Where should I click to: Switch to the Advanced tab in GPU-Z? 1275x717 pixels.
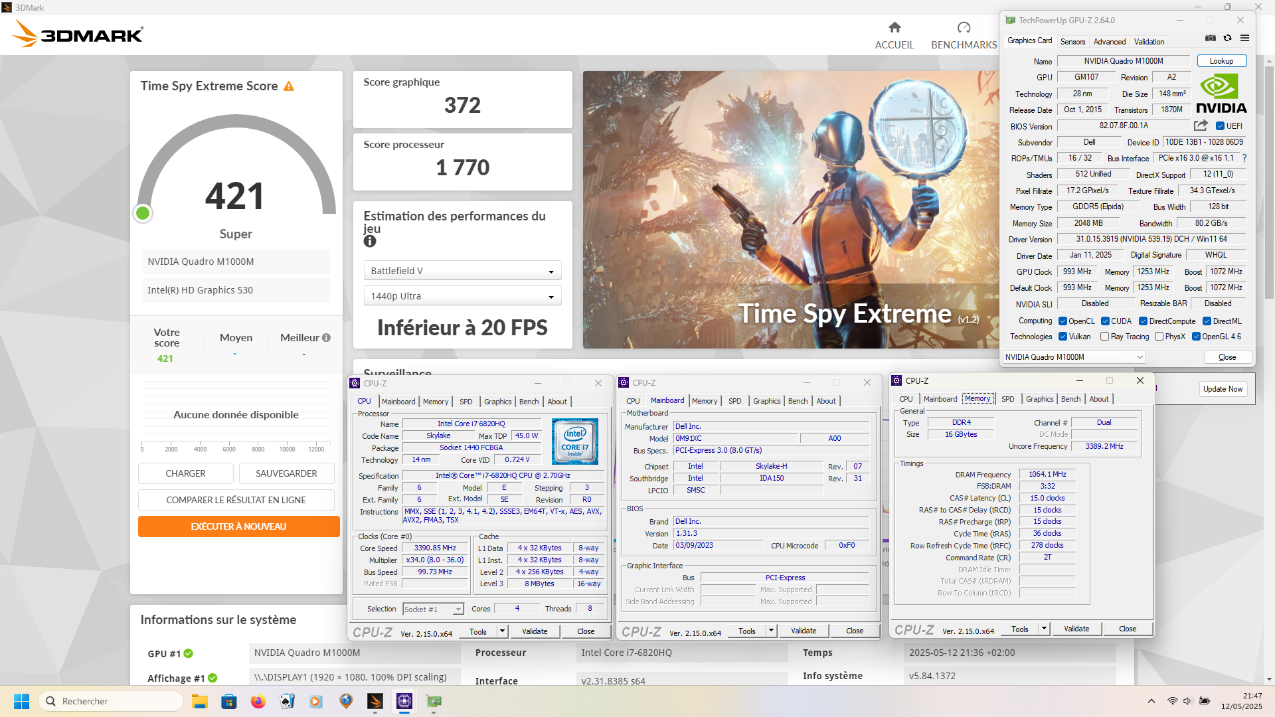click(1110, 41)
